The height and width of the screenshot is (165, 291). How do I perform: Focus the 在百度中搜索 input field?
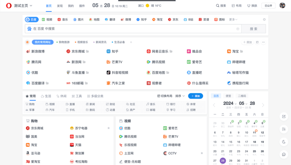click(x=133, y=29)
